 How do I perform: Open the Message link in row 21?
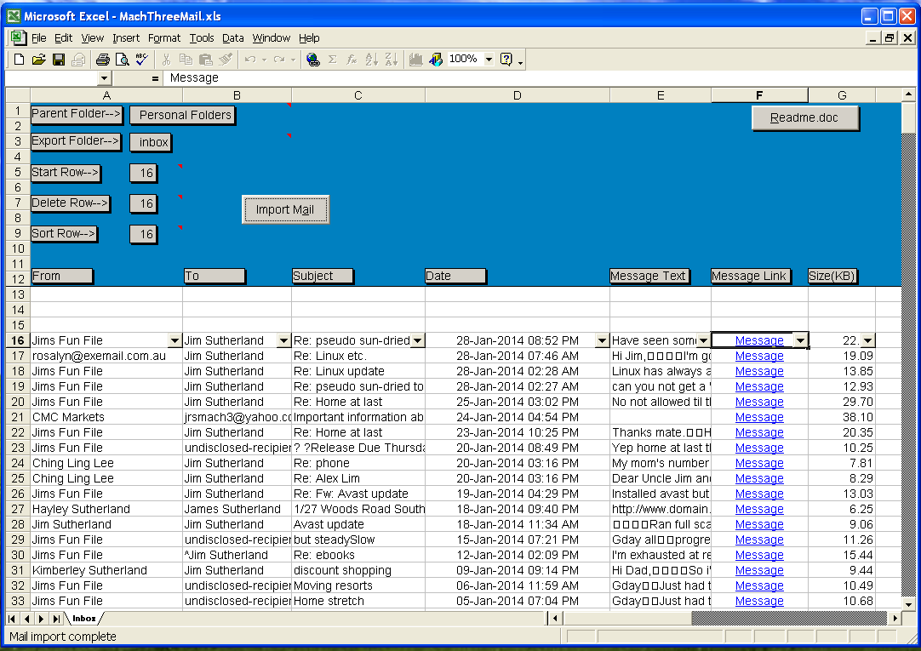tap(759, 417)
